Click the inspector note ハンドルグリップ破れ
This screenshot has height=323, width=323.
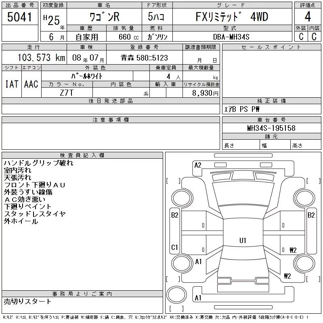coord(39,163)
